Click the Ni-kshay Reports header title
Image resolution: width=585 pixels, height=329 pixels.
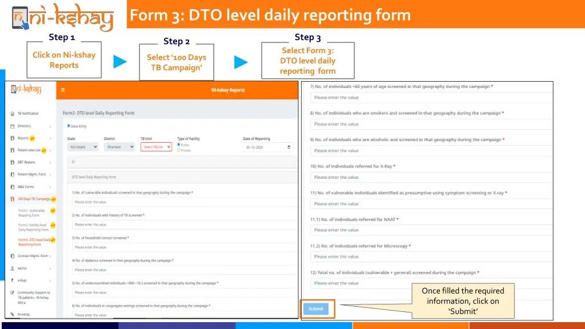tap(227, 90)
